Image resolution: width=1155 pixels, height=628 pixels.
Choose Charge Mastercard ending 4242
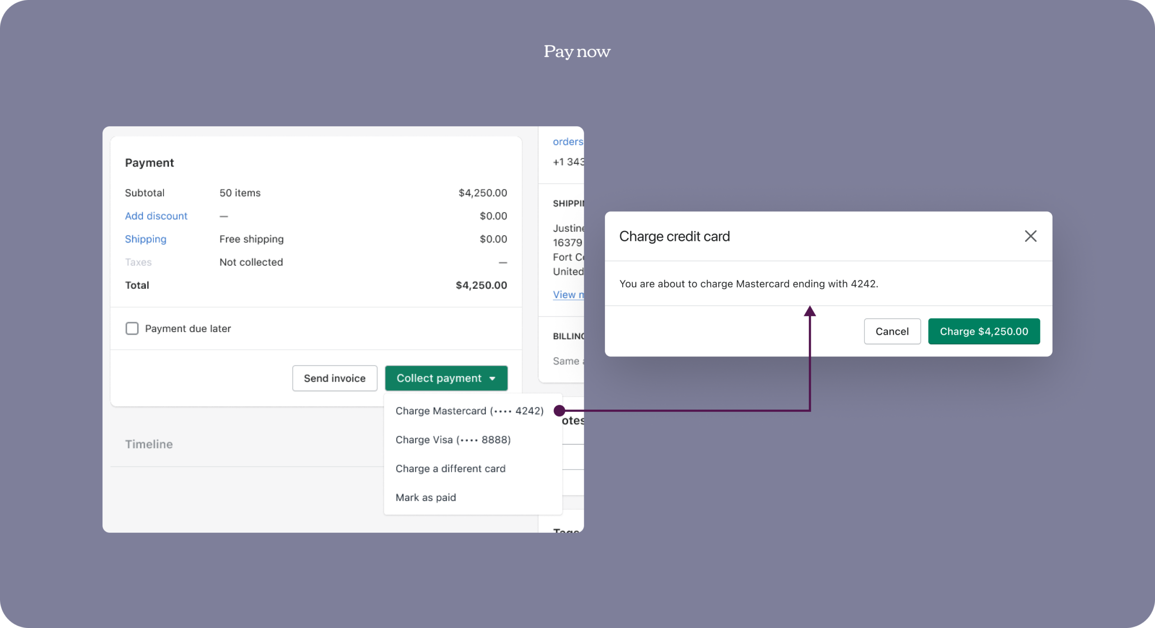469,411
